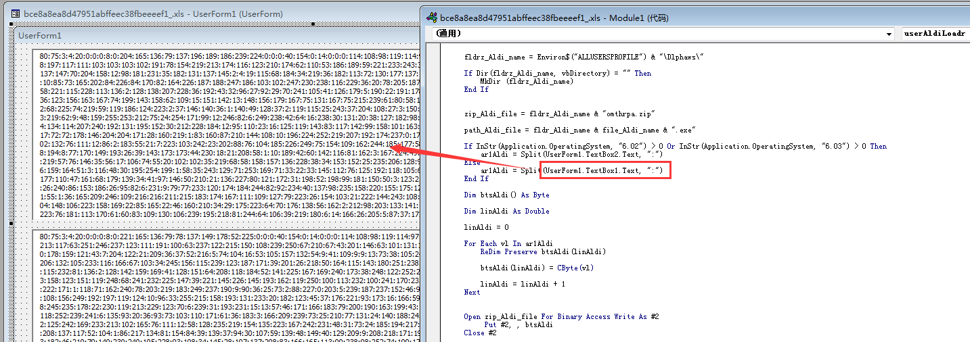Click the Next keyword line
Screen dimensions: 970x342
(472, 292)
